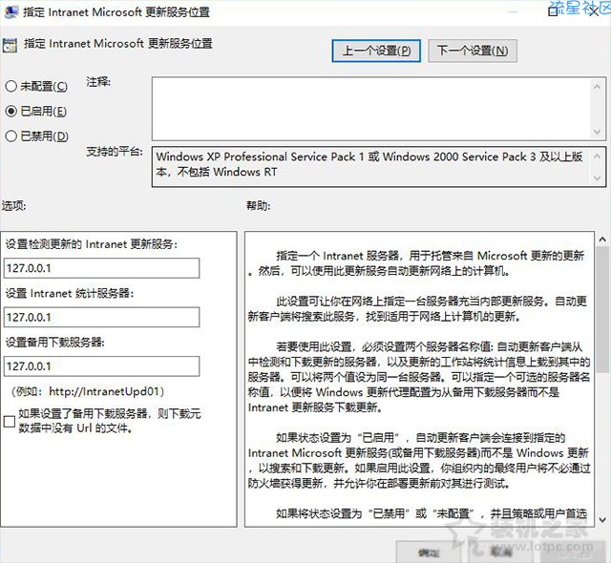Click inside the 注释 comment text box
611x563 pixels.
pyautogui.click(x=370, y=109)
